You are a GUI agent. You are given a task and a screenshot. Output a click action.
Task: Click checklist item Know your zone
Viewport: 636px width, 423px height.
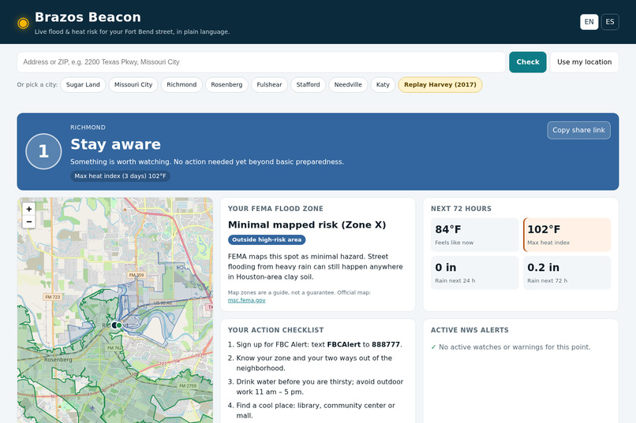click(314, 363)
